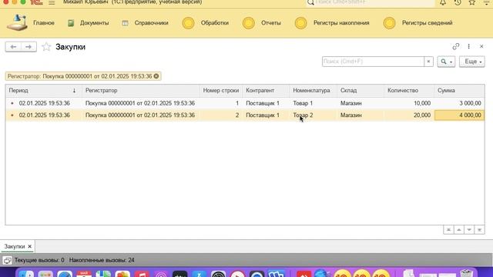Select the quantity cell 20,000
This screenshot has height=277, width=493.
point(409,115)
